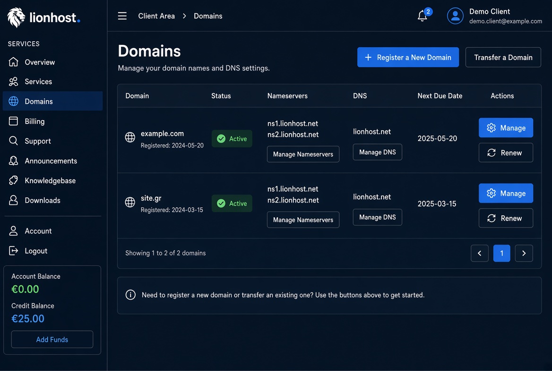Screen dimensions: 552x371
Task: Manage the example.com domain
Action: pos(506,128)
